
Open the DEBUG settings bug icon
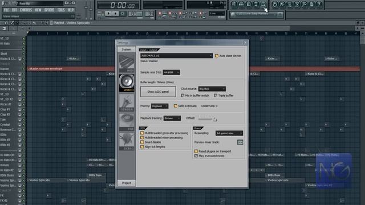click(x=127, y=141)
